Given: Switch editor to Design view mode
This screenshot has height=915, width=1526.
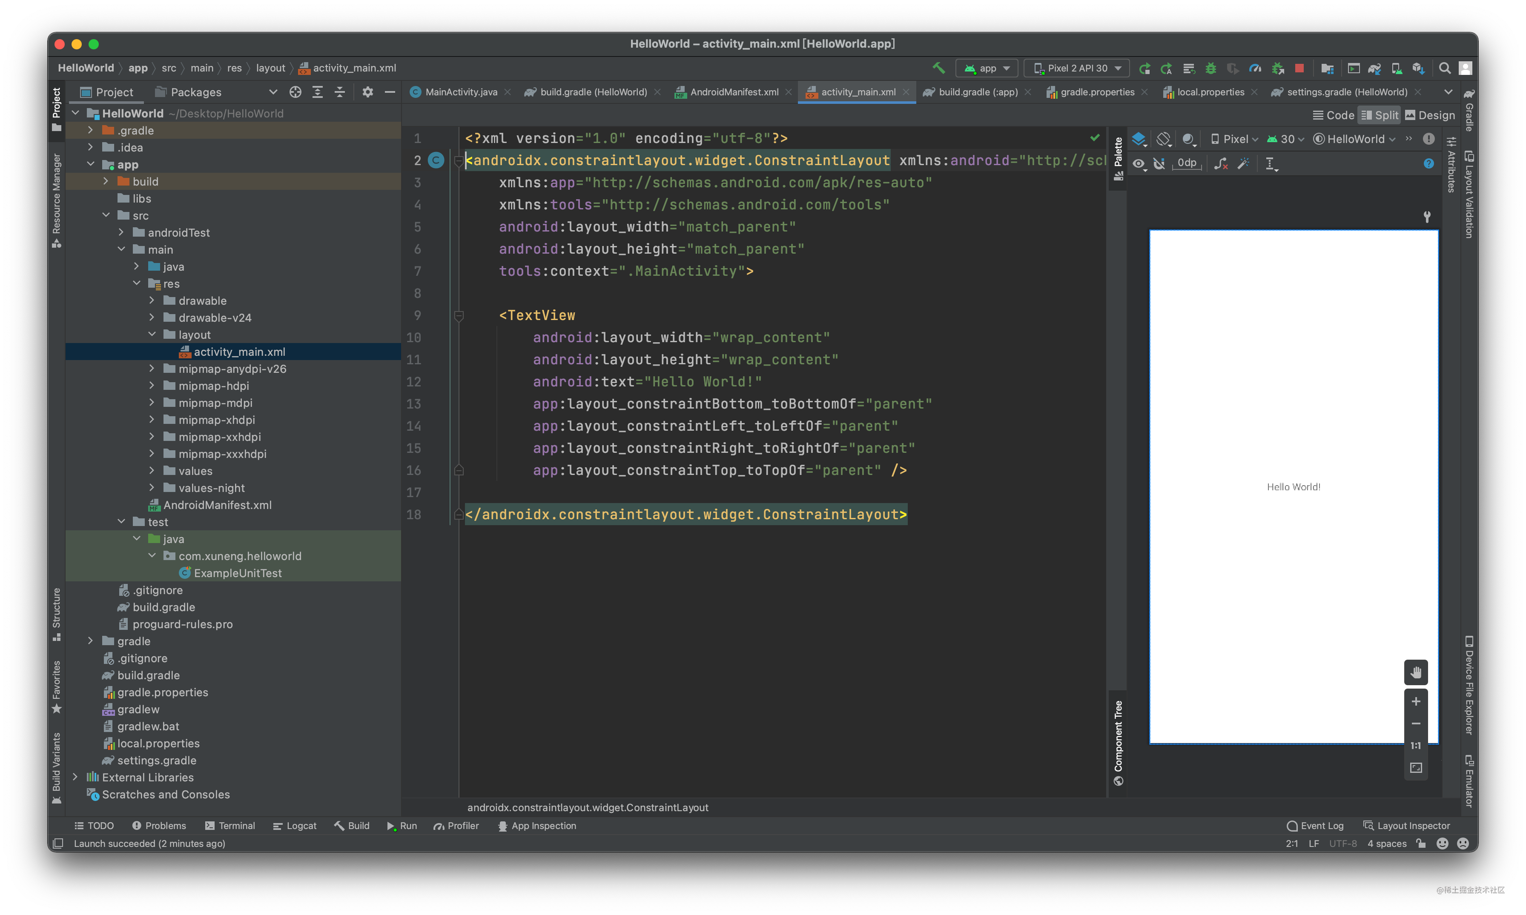Looking at the screenshot, I should (1429, 115).
